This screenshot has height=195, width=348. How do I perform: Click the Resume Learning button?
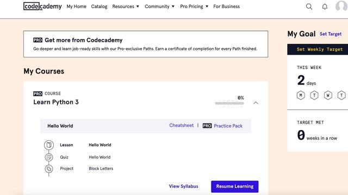[235, 186]
